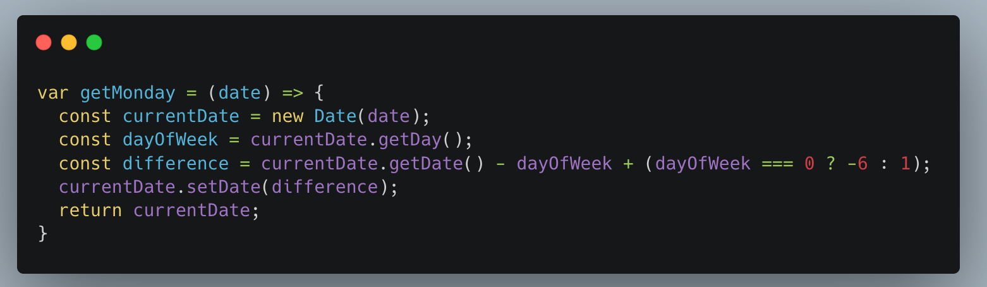Click the getMonday function name
Screen dimensions: 987x287
click(128, 93)
